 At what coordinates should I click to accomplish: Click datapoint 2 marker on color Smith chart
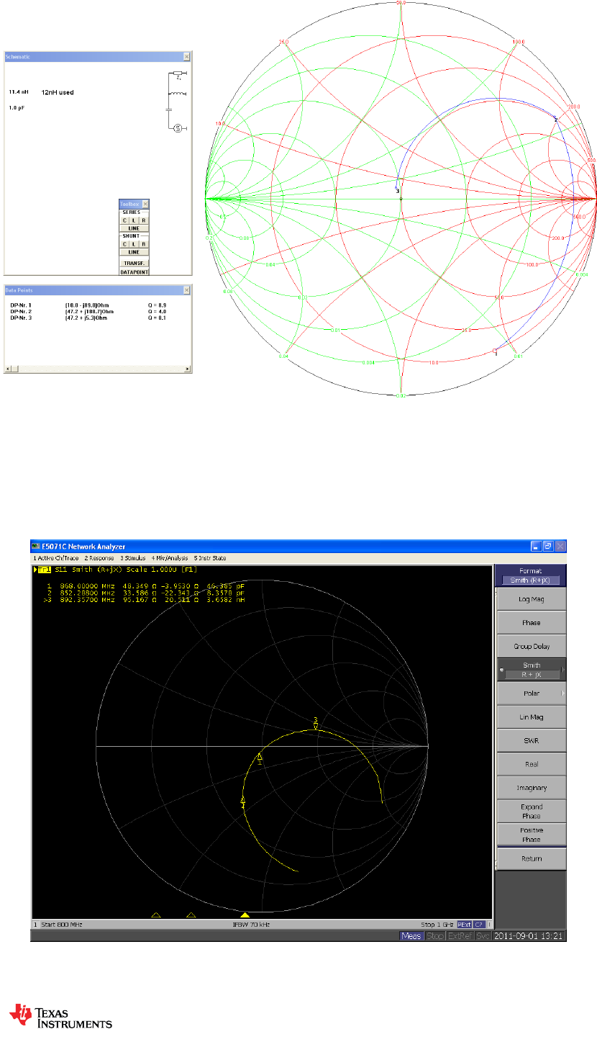[x=556, y=119]
